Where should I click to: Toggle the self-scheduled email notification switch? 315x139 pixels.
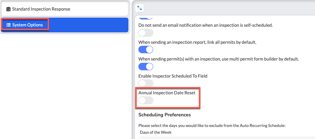(146, 33)
